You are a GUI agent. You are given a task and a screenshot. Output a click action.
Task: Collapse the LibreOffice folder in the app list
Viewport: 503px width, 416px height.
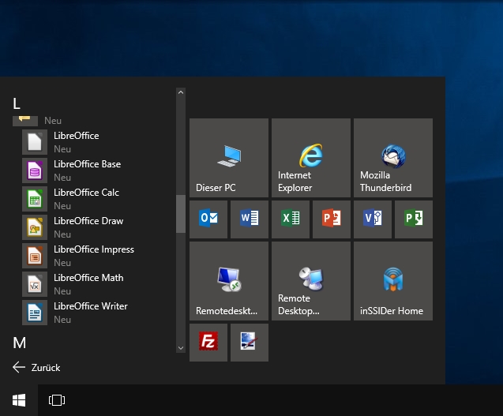pyautogui.click(x=93, y=121)
